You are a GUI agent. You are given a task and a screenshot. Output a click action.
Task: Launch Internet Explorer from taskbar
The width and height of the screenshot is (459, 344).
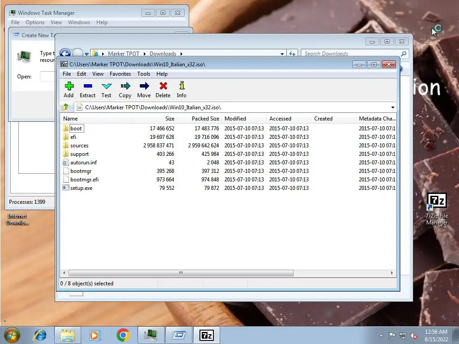[x=40, y=335]
